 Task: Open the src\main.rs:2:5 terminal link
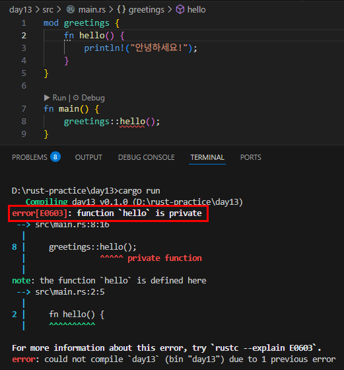(70, 292)
